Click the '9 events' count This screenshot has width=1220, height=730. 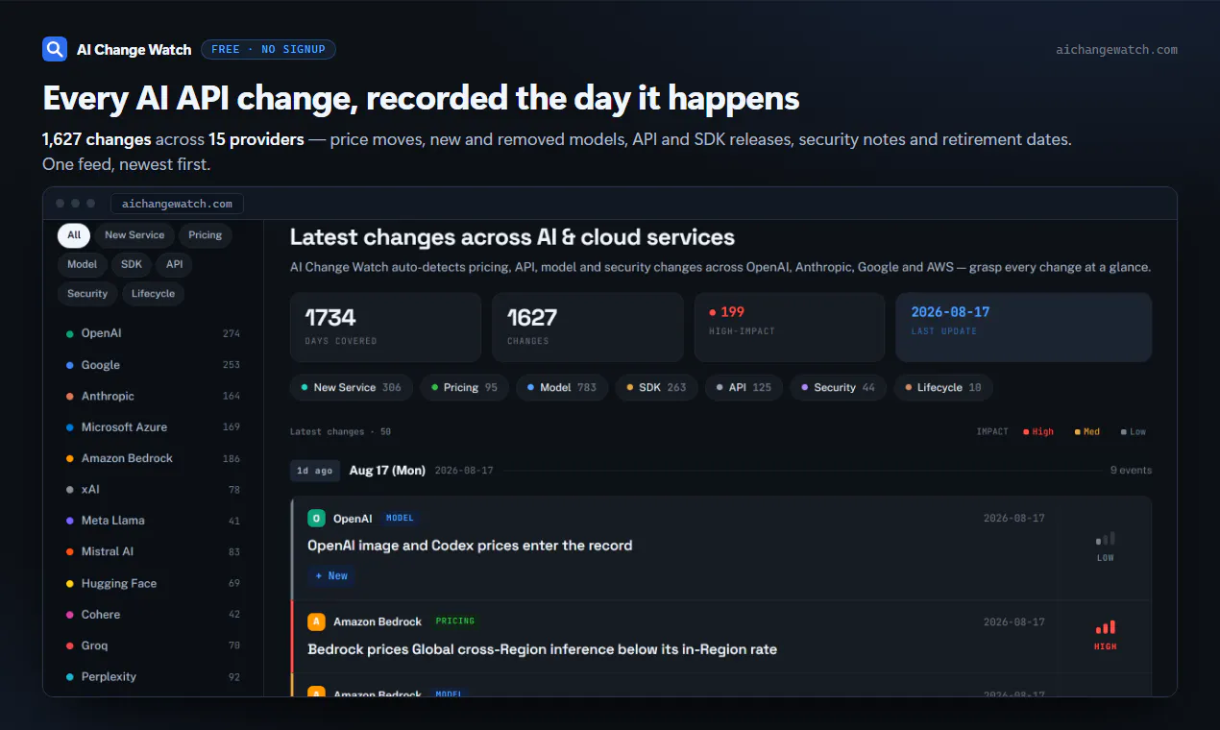click(1131, 471)
